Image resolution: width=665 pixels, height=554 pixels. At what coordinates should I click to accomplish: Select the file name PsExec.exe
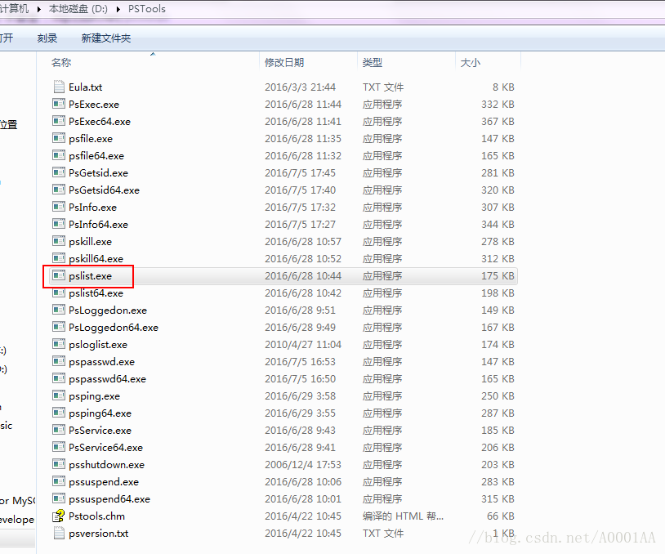94,105
